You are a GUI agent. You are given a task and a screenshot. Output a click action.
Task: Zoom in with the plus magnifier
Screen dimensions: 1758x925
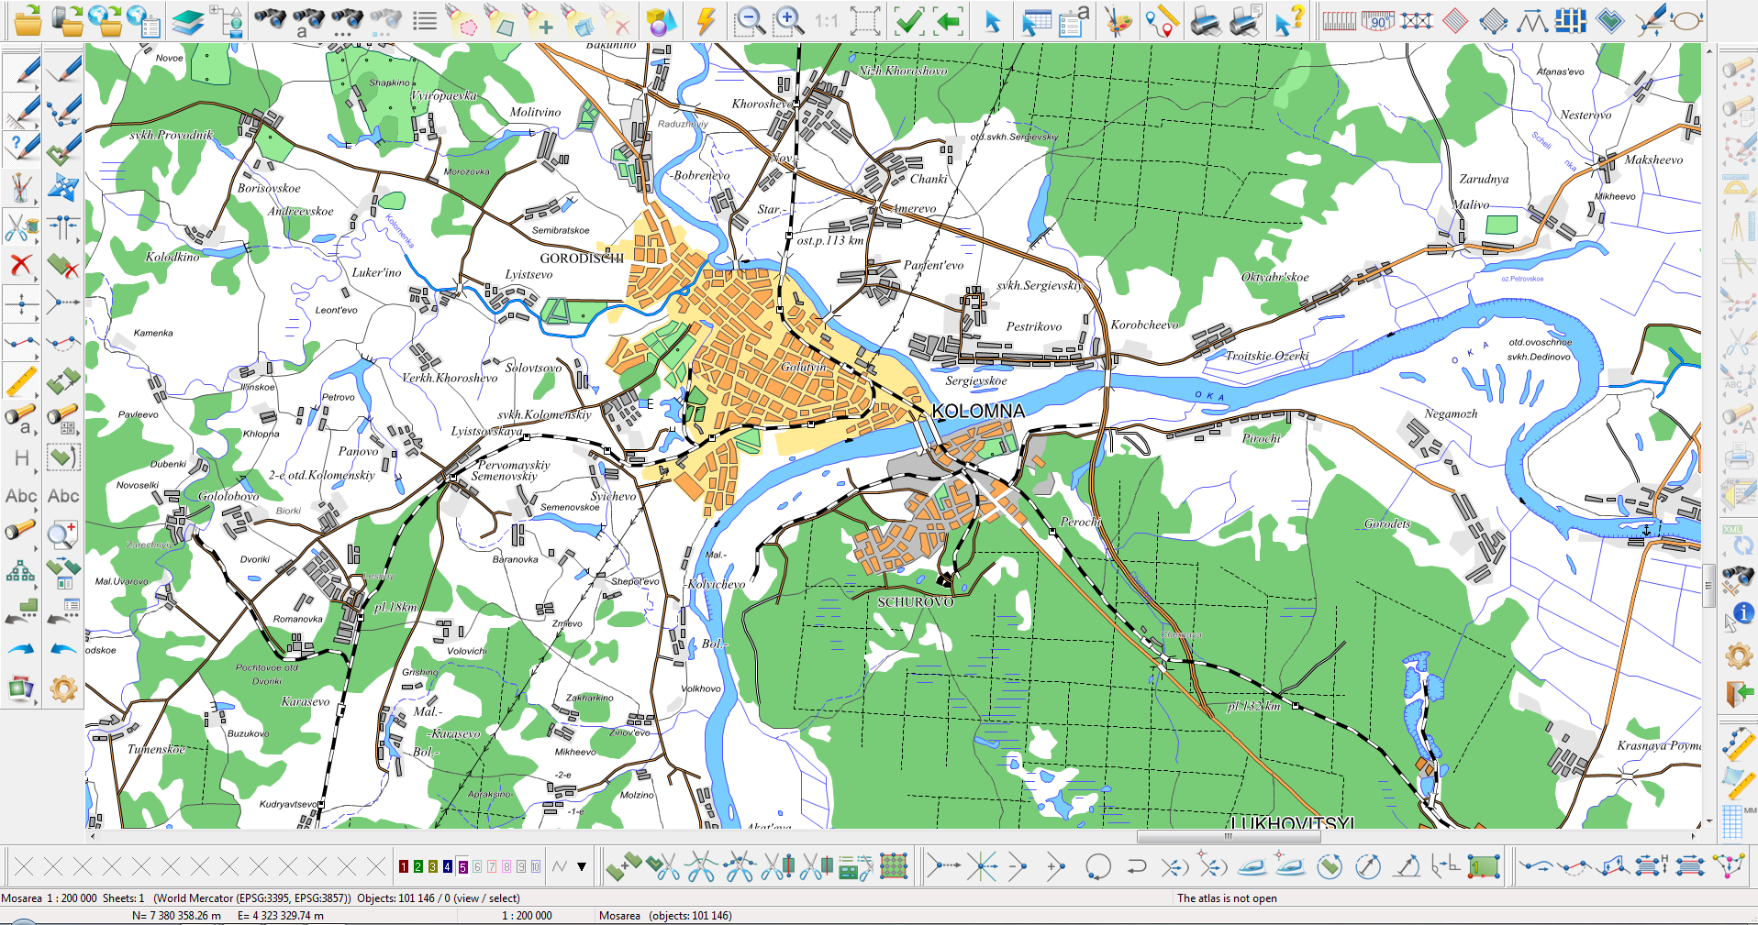788,20
